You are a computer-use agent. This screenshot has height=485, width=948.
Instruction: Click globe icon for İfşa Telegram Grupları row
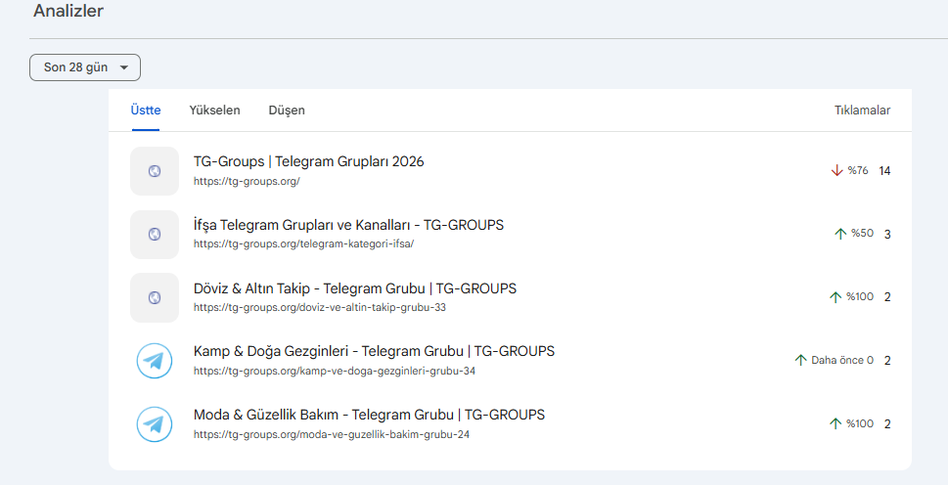155,235
